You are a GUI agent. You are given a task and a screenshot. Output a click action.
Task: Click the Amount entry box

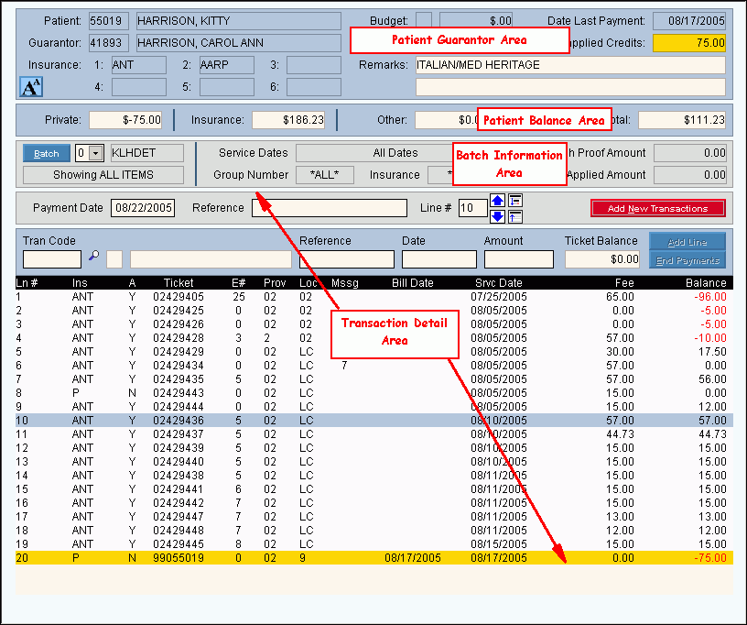pyautogui.click(x=519, y=259)
